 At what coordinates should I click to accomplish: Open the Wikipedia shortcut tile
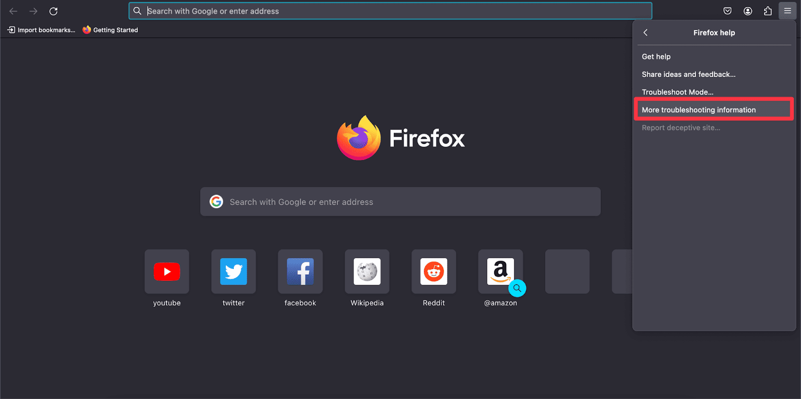[x=367, y=271]
